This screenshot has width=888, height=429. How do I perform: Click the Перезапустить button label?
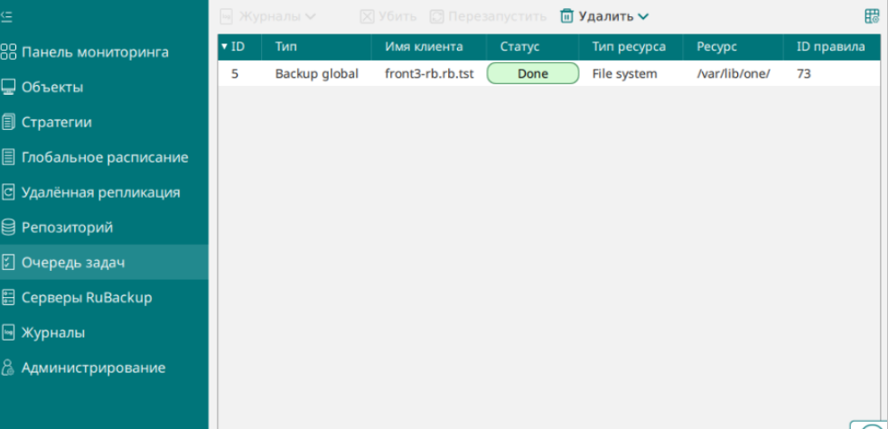(497, 16)
